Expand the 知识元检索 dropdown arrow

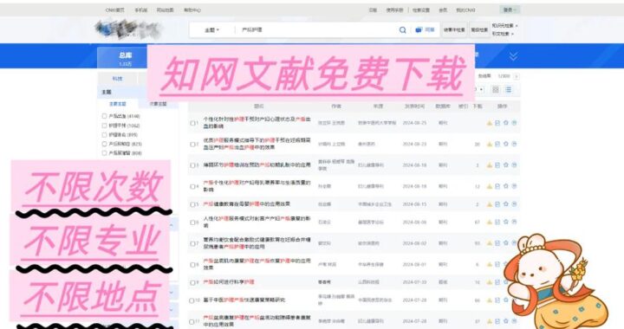[x=517, y=26]
